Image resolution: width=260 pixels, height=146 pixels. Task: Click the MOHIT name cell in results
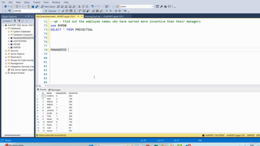50,122
